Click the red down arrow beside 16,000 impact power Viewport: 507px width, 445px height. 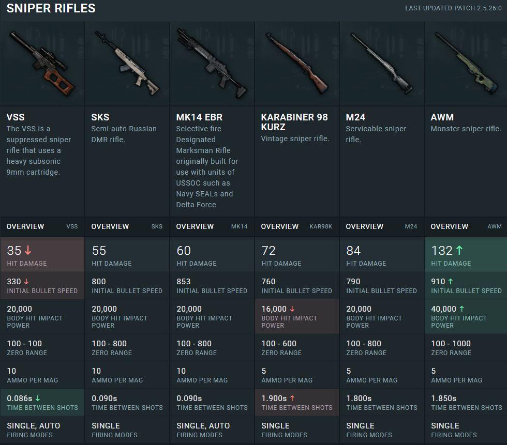click(x=292, y=309)
